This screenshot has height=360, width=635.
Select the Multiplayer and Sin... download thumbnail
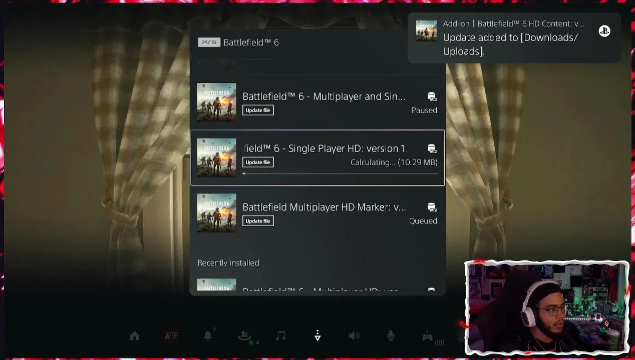216,102
